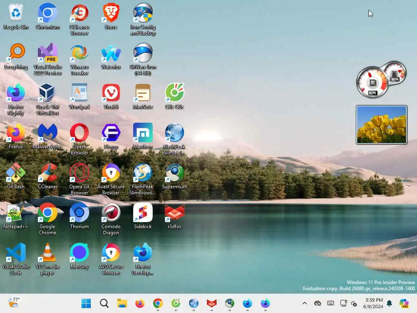
Task: Select the Mercury desktop shortcut
Action: (79, 256)
